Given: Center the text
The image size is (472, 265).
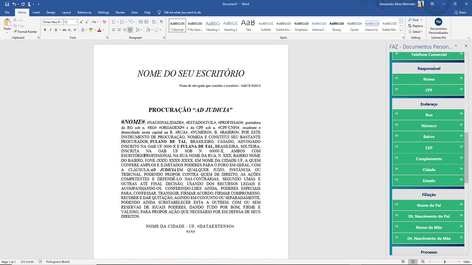Looking at the screenshot, I should [119, 30].
